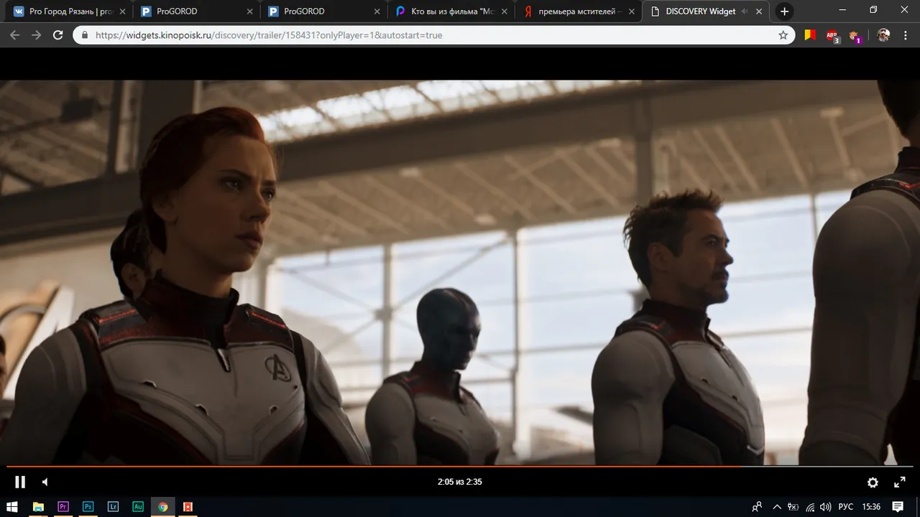This screenshot has width=920, height=517.
Task: Check the battery status icon
Action: coord(793,506)
